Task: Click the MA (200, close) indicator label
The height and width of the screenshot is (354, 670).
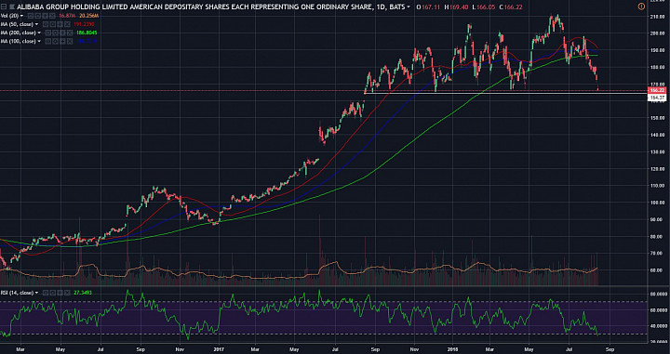Action: (x=19, y=33)
